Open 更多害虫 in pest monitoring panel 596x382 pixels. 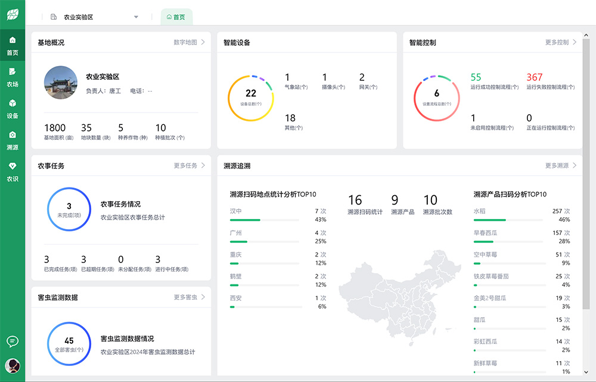pos(189,297)
